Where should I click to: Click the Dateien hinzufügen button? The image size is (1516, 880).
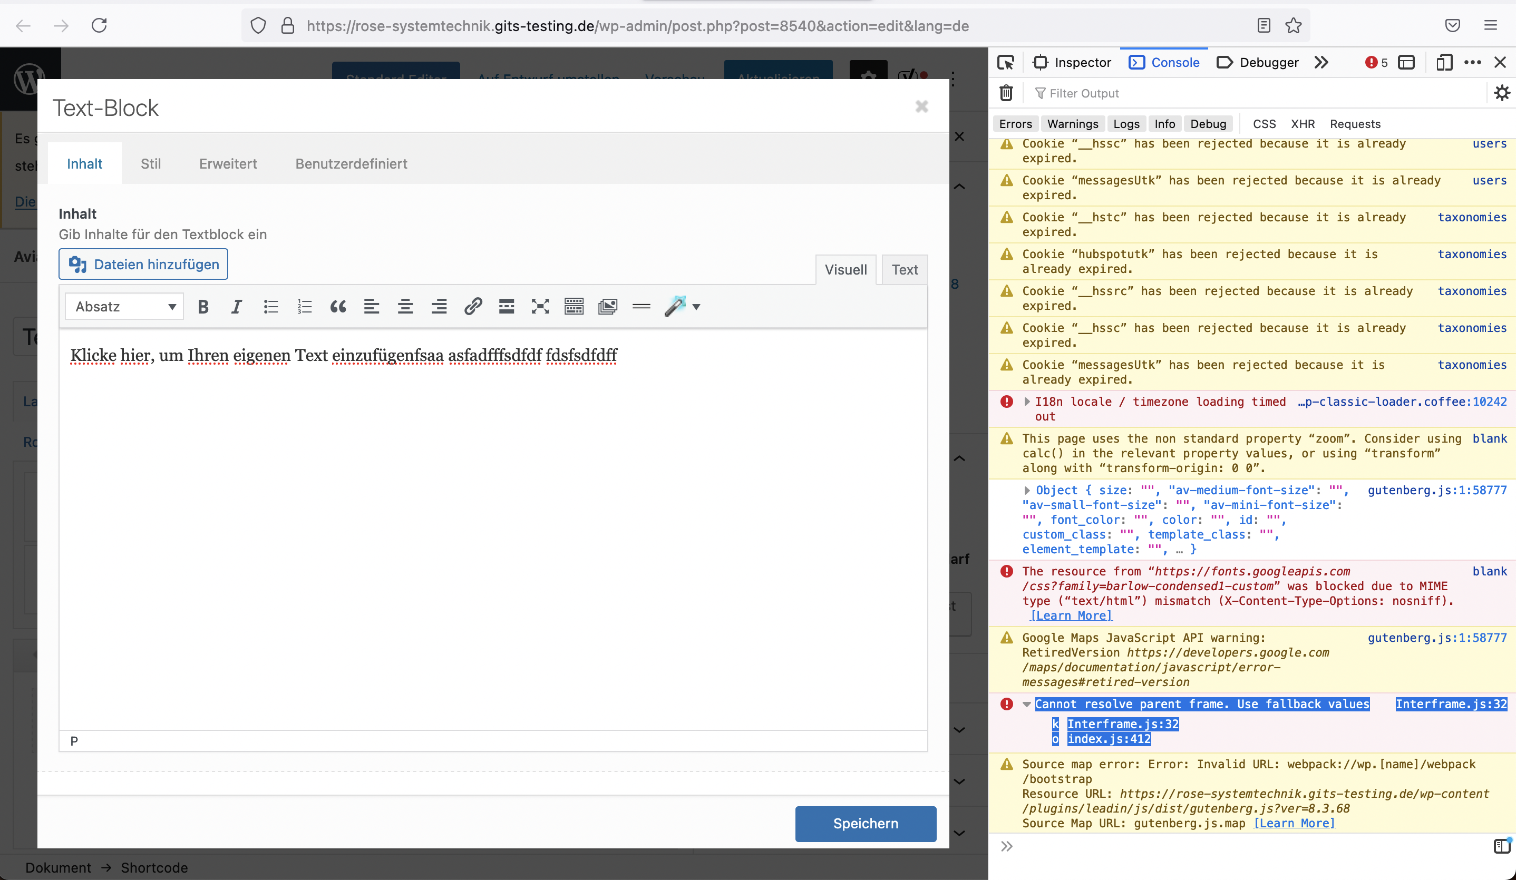pos(143,264)
